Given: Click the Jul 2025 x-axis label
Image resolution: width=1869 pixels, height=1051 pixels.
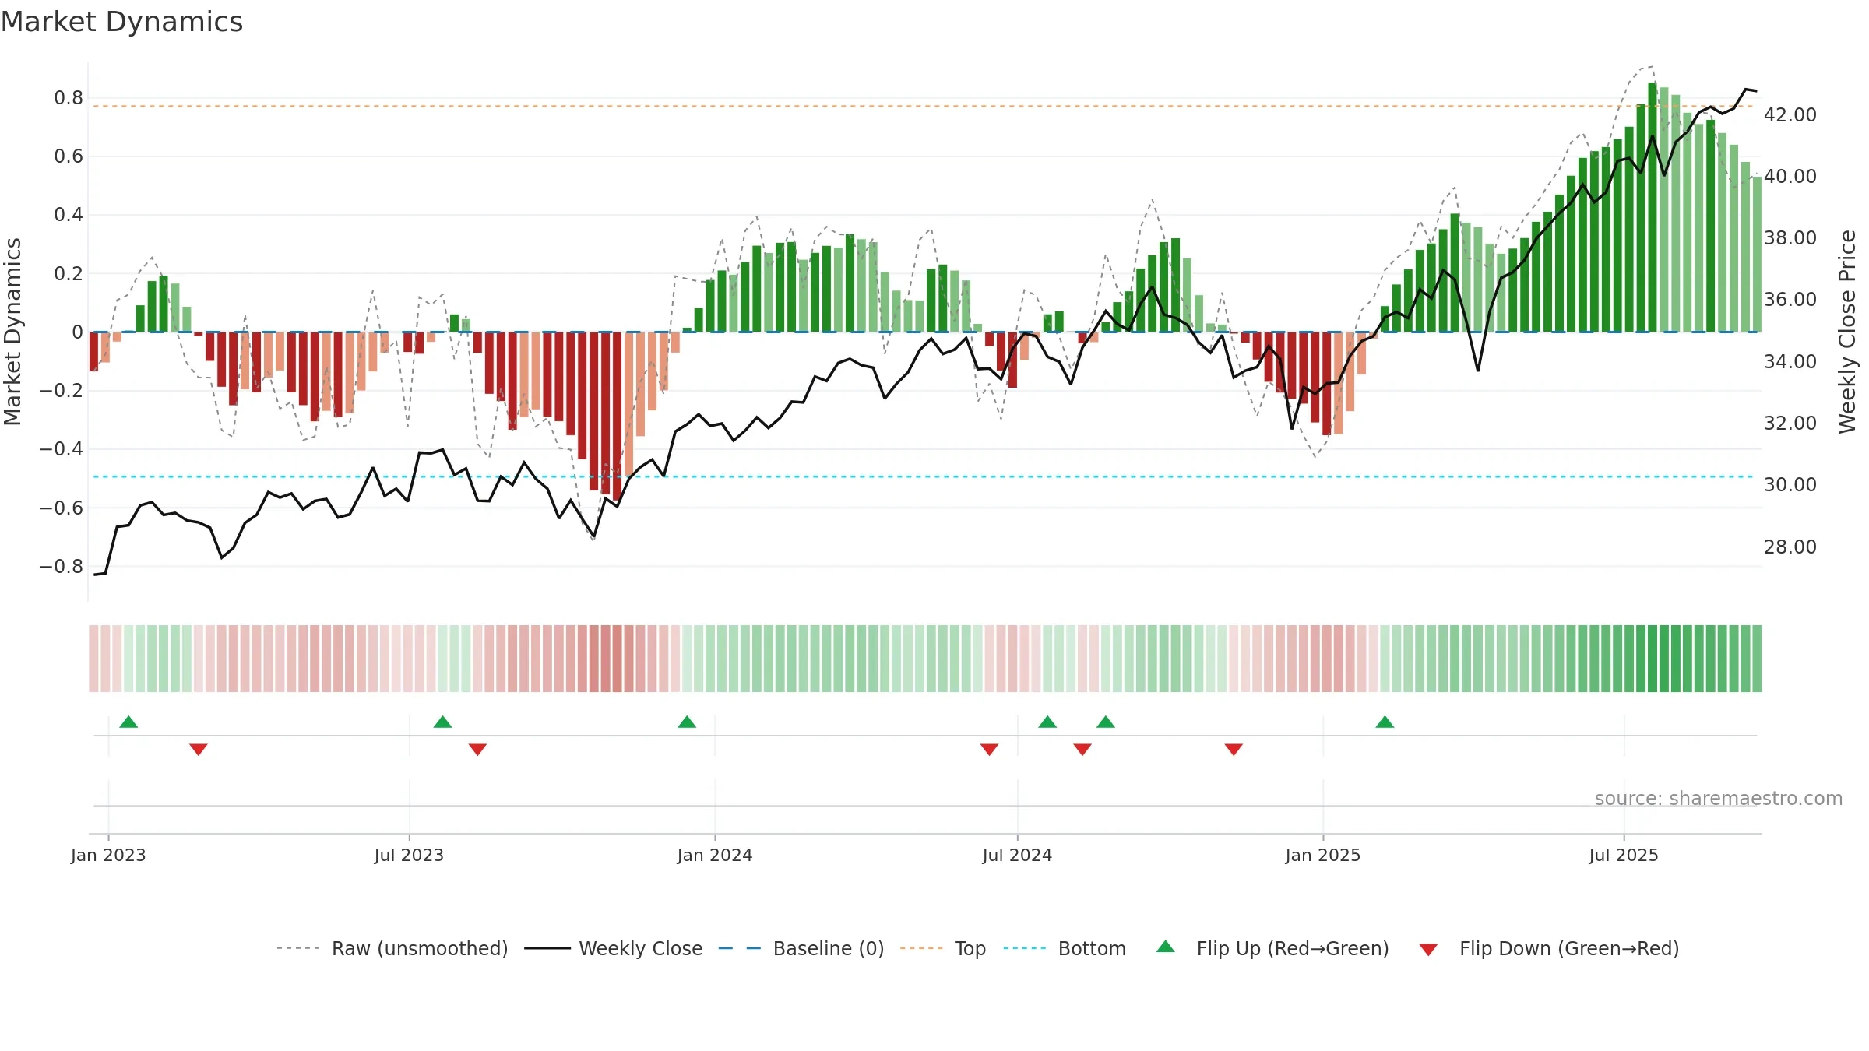Looking at the screenshot, I should pos(1624,855).
